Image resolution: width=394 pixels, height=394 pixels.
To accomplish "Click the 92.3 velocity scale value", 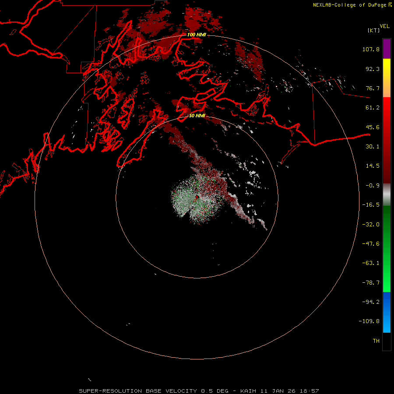I will coord(373,69).
